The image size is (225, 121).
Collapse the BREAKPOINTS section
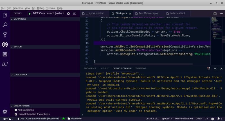45,106
